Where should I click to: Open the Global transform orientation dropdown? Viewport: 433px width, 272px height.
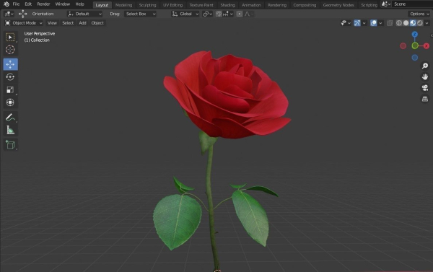185,14
